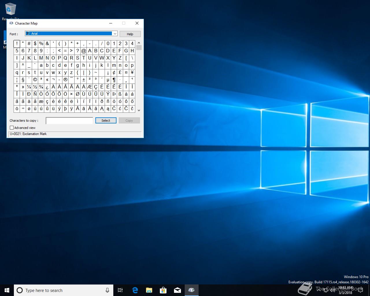Select the at sign @ character

pyautogui.click(x=84, y=51)
